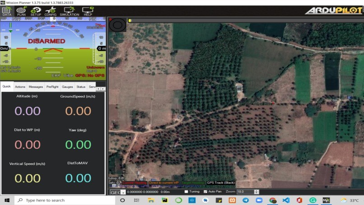Click the map Zoom value field
The height and width of the screenshot is (205, 364).
click(x=245, y=192)
